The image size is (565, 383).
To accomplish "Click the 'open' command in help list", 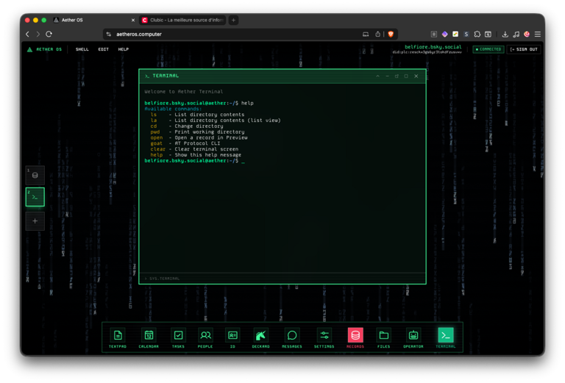I will point(157,137).
